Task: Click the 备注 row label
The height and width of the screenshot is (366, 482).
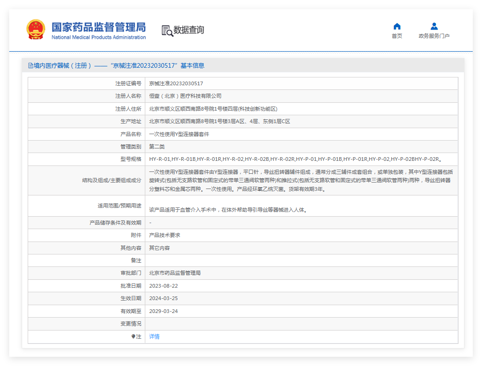Action: pos(136,260)
